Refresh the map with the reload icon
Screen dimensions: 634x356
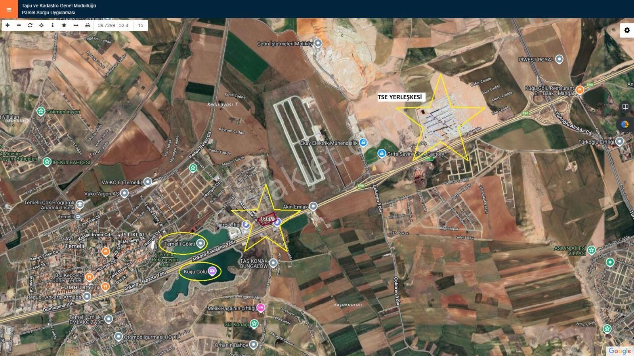pyautogui.click(x=30, y=25)
